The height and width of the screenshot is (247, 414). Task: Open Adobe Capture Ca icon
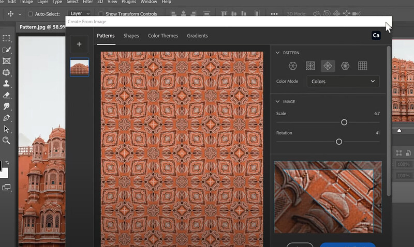(376, 35)
